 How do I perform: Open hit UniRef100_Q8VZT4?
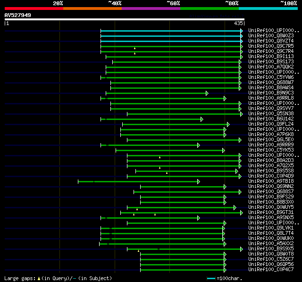(271, 41)
